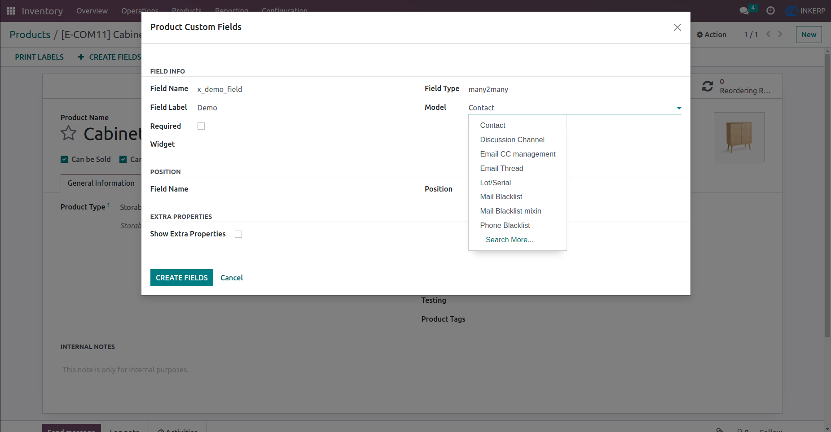Viewport: 831px width, 432px height.
Task: Open Search More... link
Action: click(510, 240)
